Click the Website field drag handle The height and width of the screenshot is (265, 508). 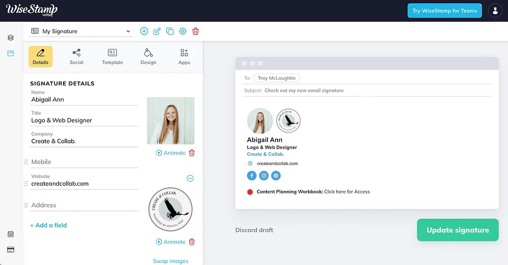[26, 183]
